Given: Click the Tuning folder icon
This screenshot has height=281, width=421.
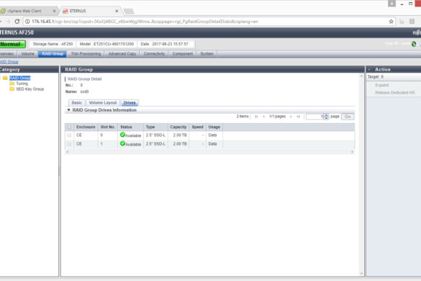Looking at the screenshot, I should [x=12, y=84].
